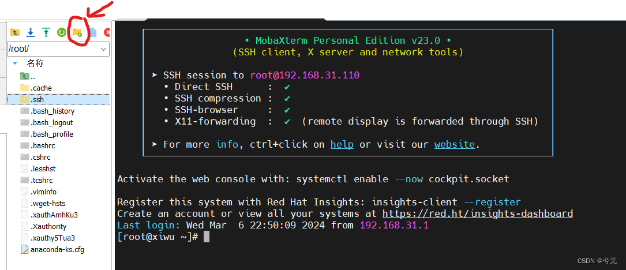
Task: Create a new file with blue page icon
Action: click(x=93, y=32)
